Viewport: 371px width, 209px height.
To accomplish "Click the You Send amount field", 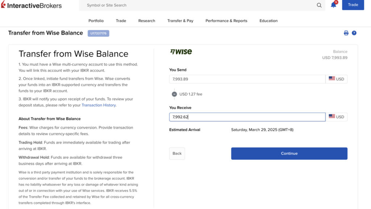I will pyautogui.click(x=247, y=79).
